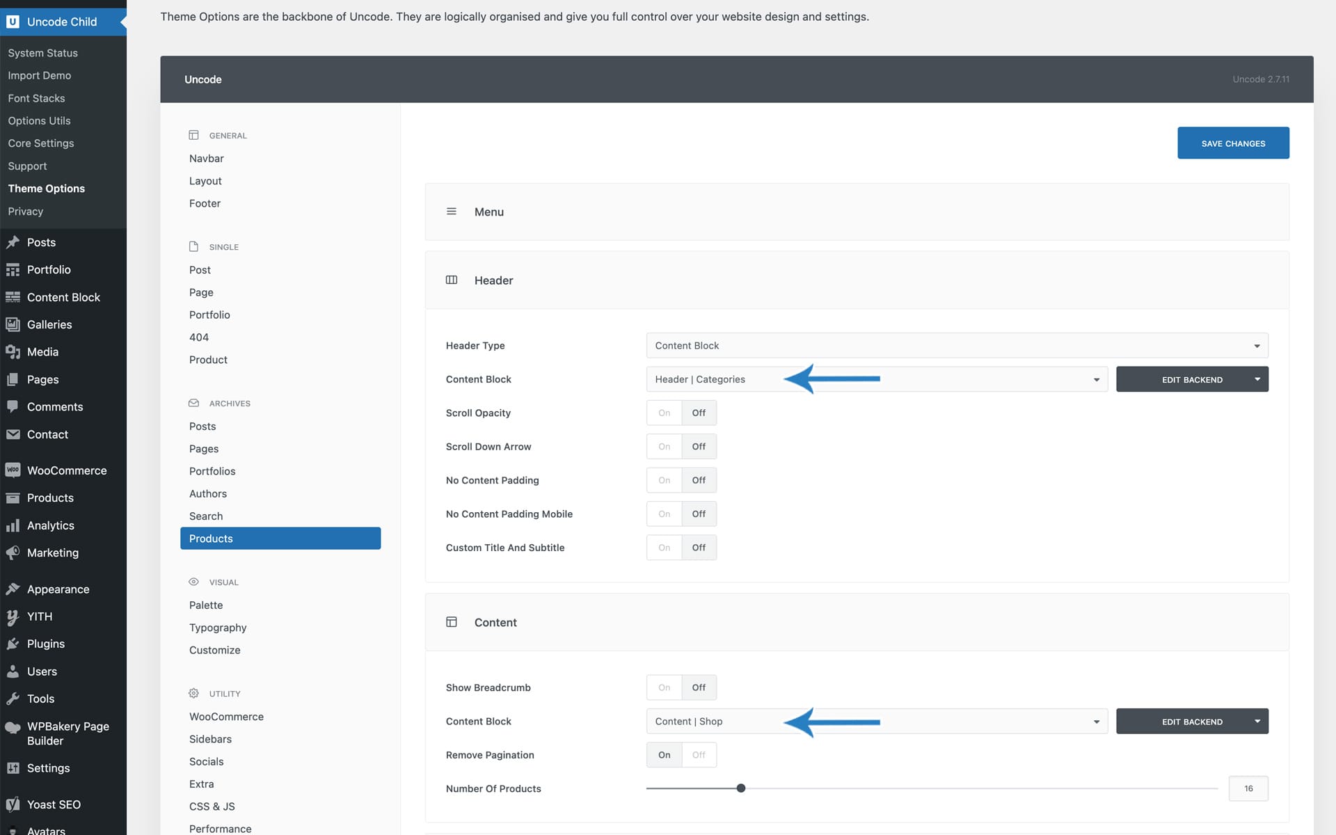Click the Save Changes button
Screen dimensions: 1336x835
(x=1233, y=143)
